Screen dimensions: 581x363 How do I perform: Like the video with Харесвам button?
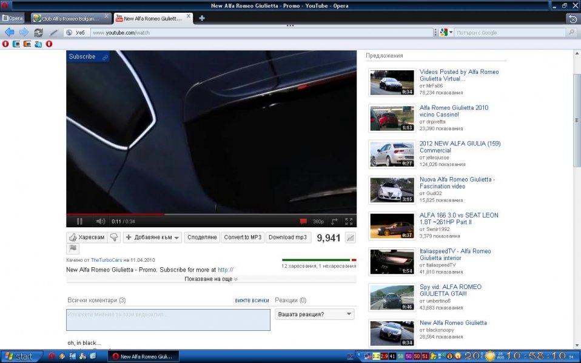(x=87, y=238)
